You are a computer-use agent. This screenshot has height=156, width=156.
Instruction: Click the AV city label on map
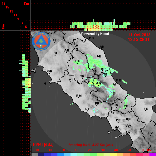(x=129, y=126)
